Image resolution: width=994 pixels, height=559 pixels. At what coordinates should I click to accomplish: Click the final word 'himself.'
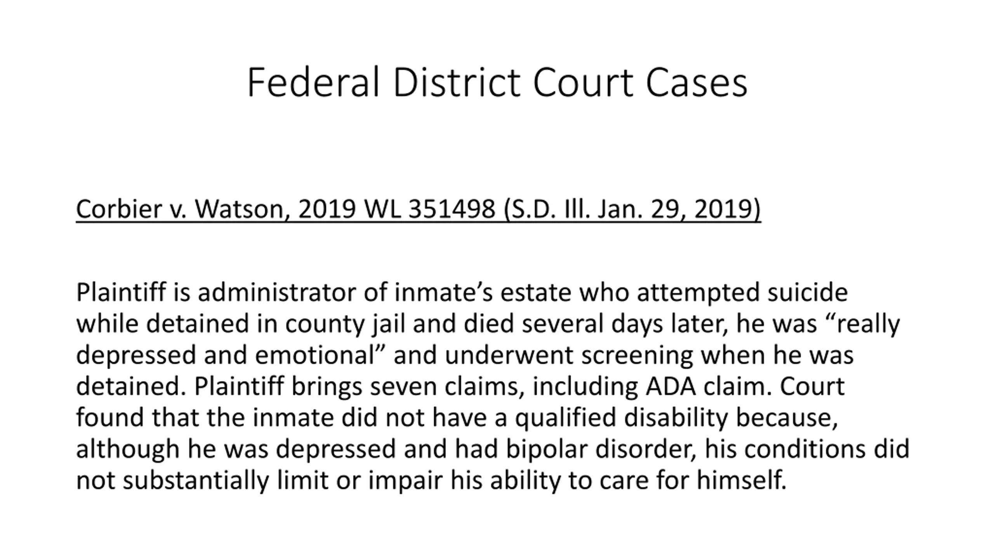(x=741, y=481)
